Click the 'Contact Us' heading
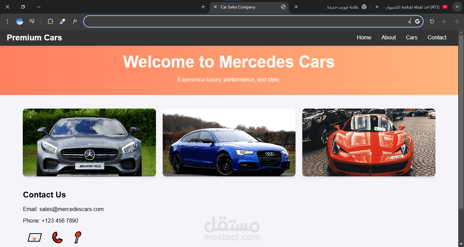The height and width of the screenshot is (247, 464). tap(44, 195)
